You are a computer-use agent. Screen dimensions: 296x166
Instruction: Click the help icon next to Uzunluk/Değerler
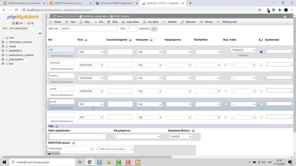coord(130,40)
